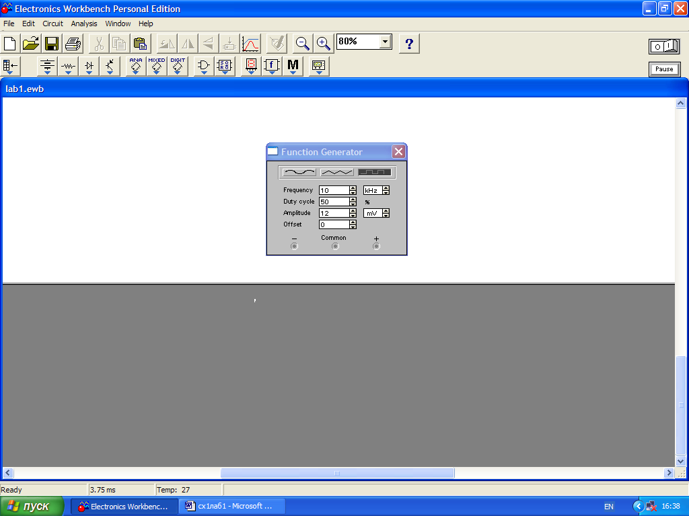Open the Analog ICs (ANA) bin
This screenshot has height=516, width=689.
point(136,67)
